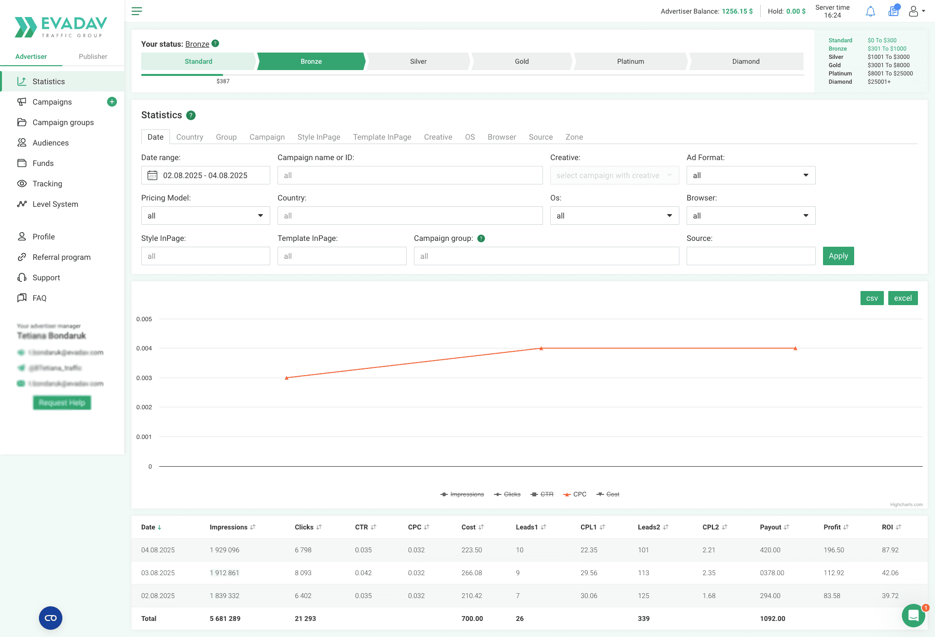This screenshot has width=935, height=637.
Task: Click the Apply button
Action: tap(838, 256)
